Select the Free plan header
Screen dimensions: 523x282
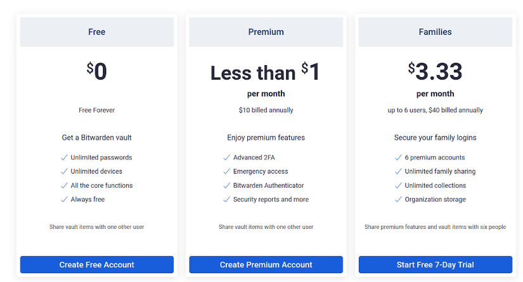click(x=97, y=32)
